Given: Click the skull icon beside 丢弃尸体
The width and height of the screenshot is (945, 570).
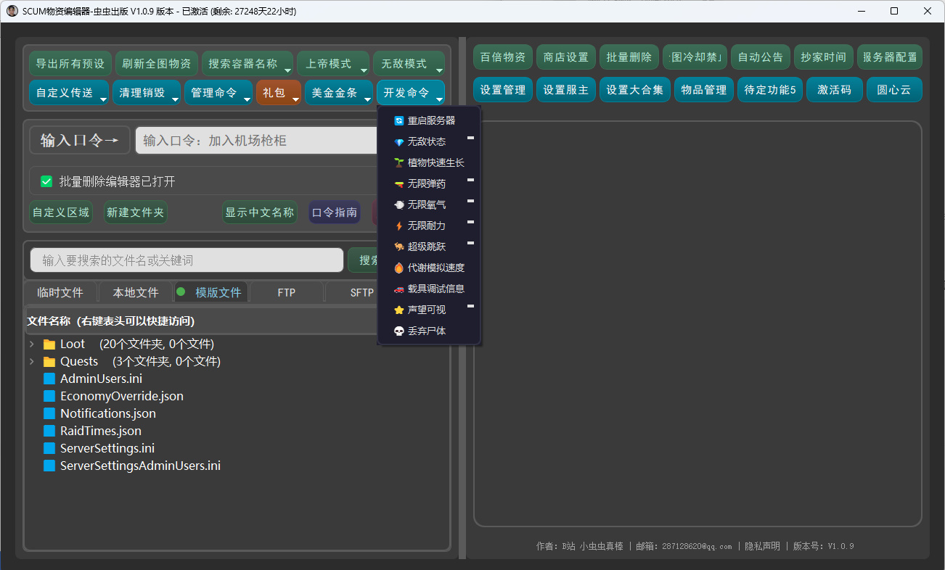Looking at the screenshot, I should [398, 331].
